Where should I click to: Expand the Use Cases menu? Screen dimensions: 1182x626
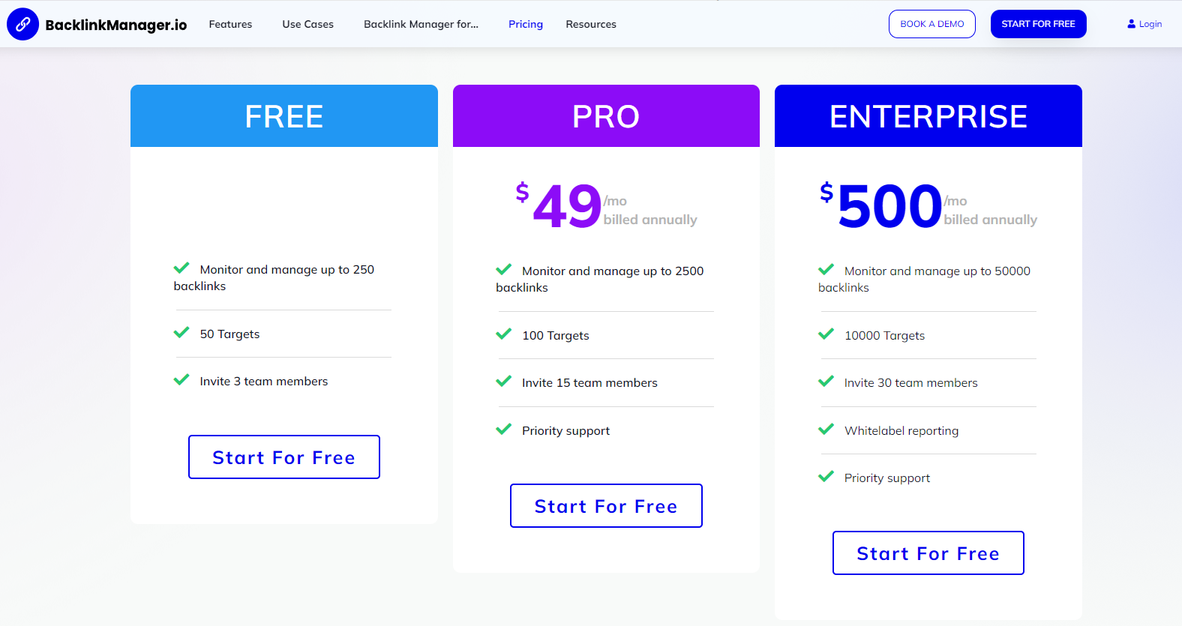click(x=307, y=24)
